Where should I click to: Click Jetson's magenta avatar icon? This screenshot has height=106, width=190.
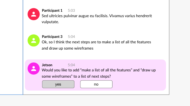[x=34, y=69]
